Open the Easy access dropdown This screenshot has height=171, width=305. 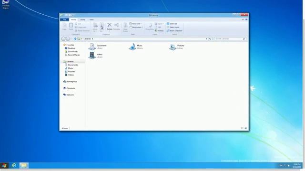tap(136, 28)
